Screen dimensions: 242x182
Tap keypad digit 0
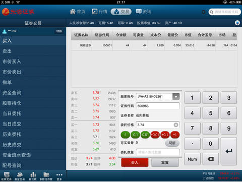pos(210,144)
